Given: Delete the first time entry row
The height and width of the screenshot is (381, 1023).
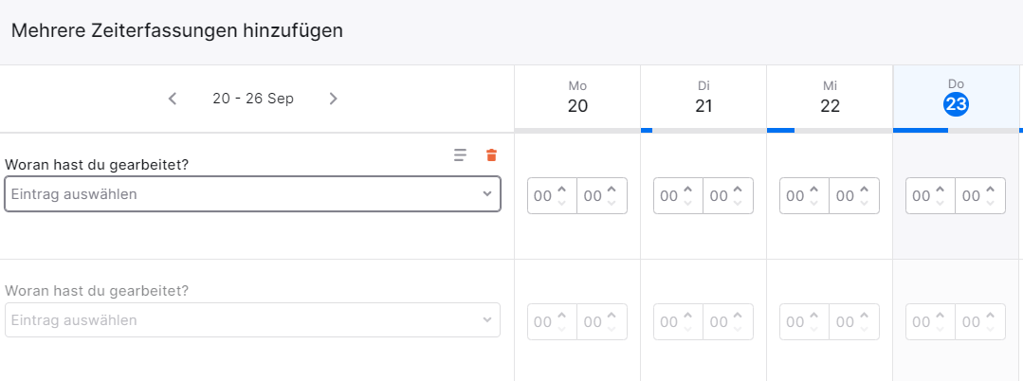Looking at the screenshot, I should 491,154.
